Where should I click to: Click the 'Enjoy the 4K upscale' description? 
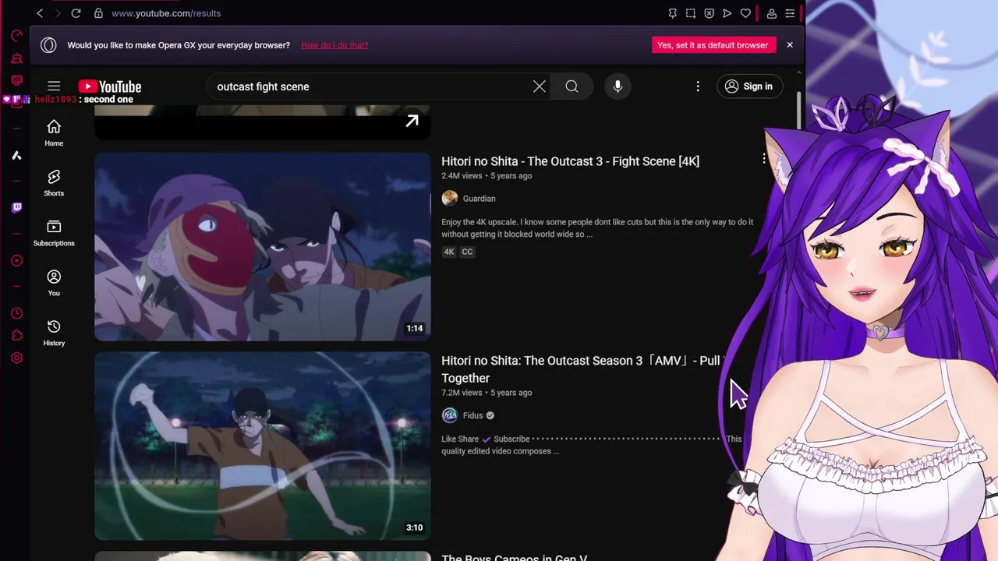(x=597, y=228)
